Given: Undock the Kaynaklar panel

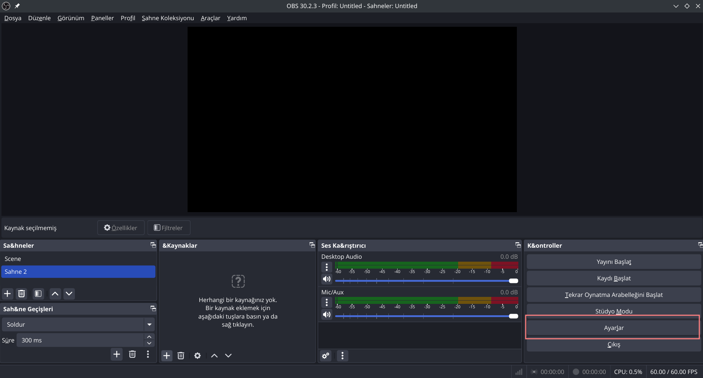Looking at the screenshot, I should pyautogui.click(x=312, y=245).
